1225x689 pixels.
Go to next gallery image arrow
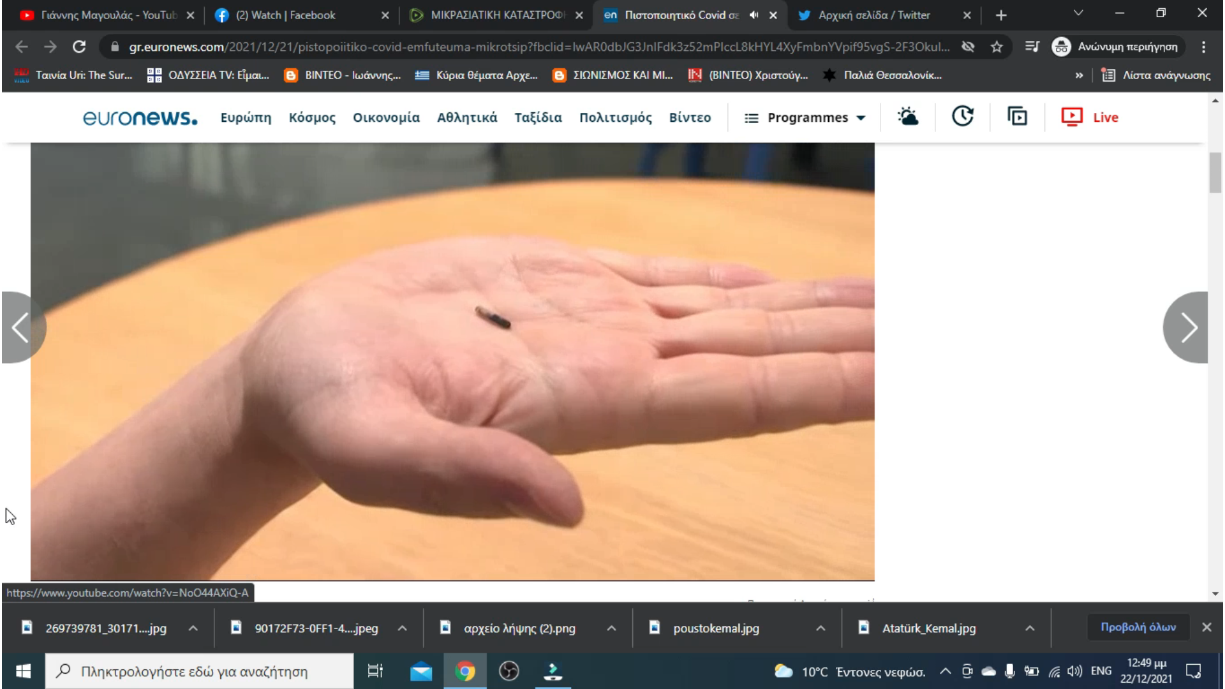coord(1187,327)
